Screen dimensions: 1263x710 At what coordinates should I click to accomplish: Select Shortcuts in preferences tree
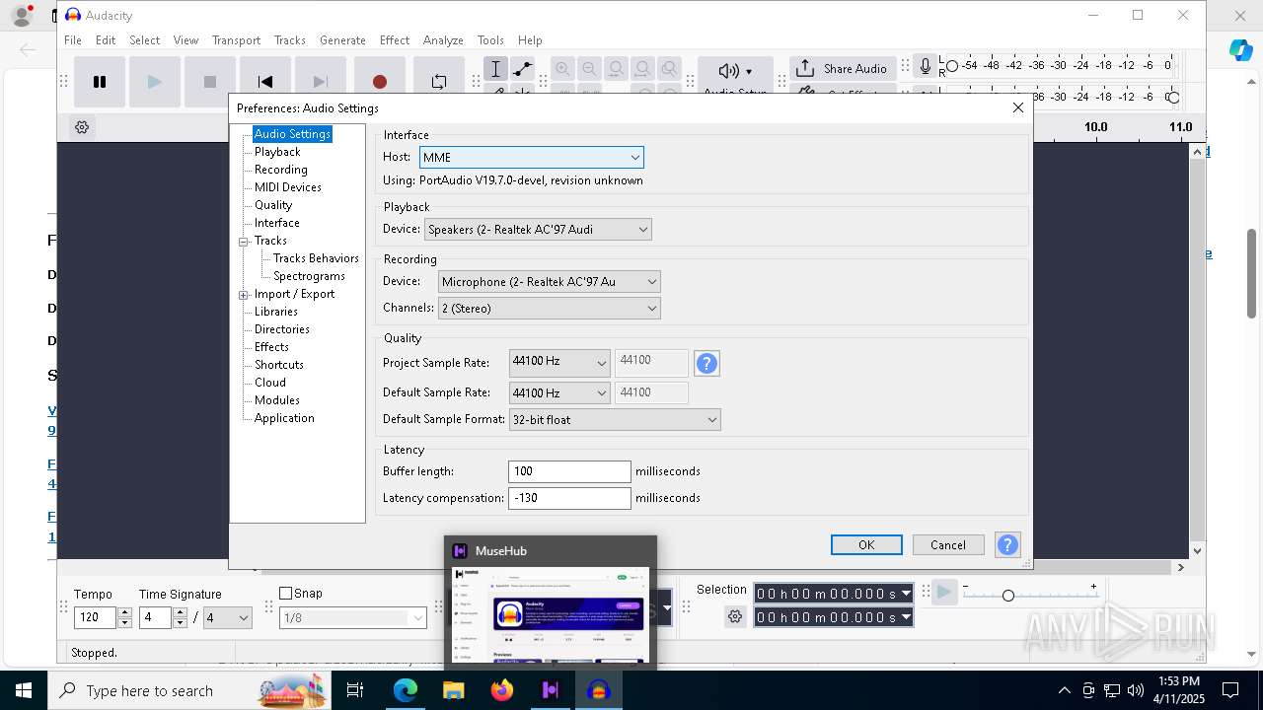coord(279,365)
